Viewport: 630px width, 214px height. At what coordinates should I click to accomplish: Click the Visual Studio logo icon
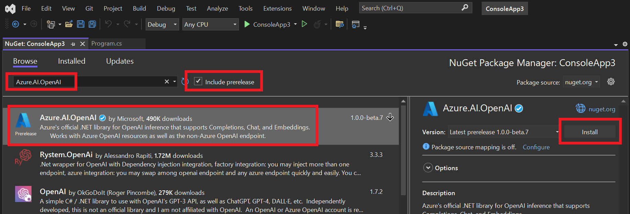coord(10,9)
